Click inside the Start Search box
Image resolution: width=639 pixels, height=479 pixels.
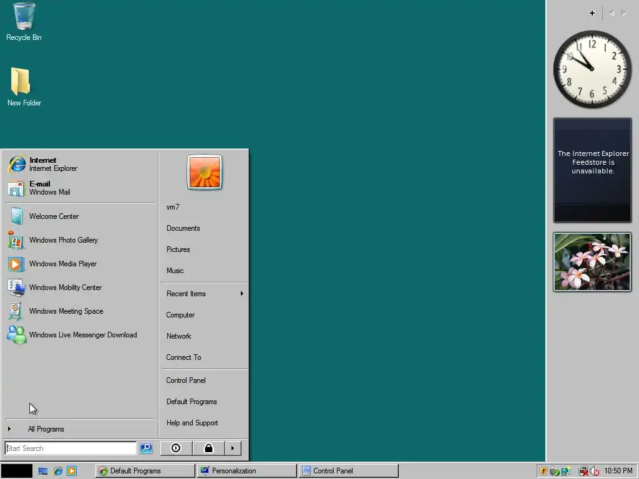pyautogui.click(x=71, y=448)
